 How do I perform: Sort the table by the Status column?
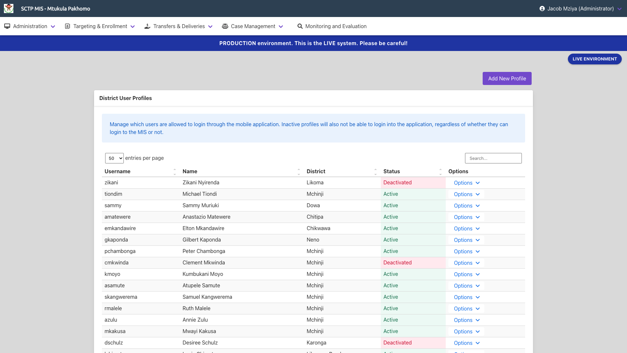pos(441,171)
